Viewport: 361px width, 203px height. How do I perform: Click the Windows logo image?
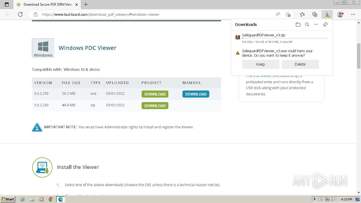(x=43, y=48)
